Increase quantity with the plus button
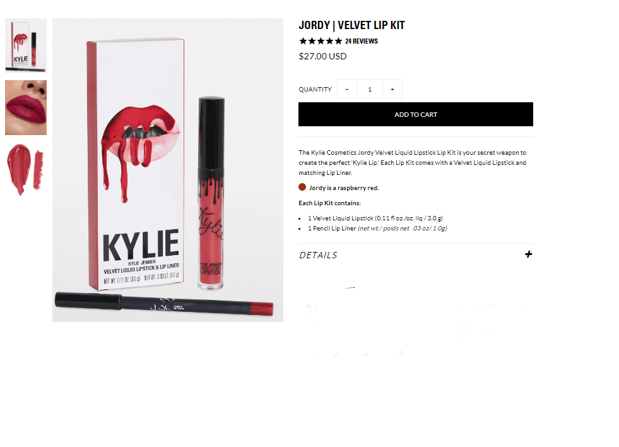Viewport: 619px width, 447px height. [392, 89]
